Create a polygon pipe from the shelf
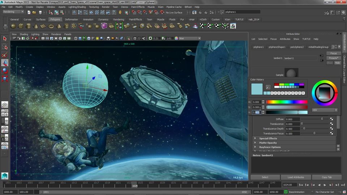Screen dimensions: 347x195 click(x=66, y=26)
